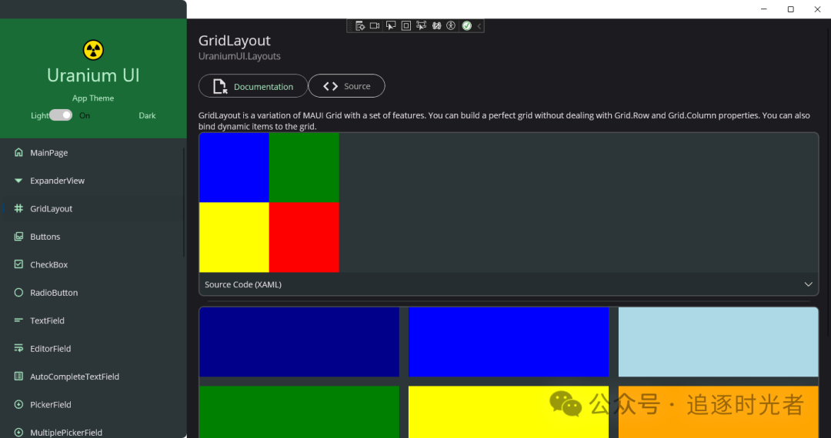This screenshot has width=831, height=438.
Task: Click the MultiplePickerField arrow-circle icon
Action: point(18,432)
